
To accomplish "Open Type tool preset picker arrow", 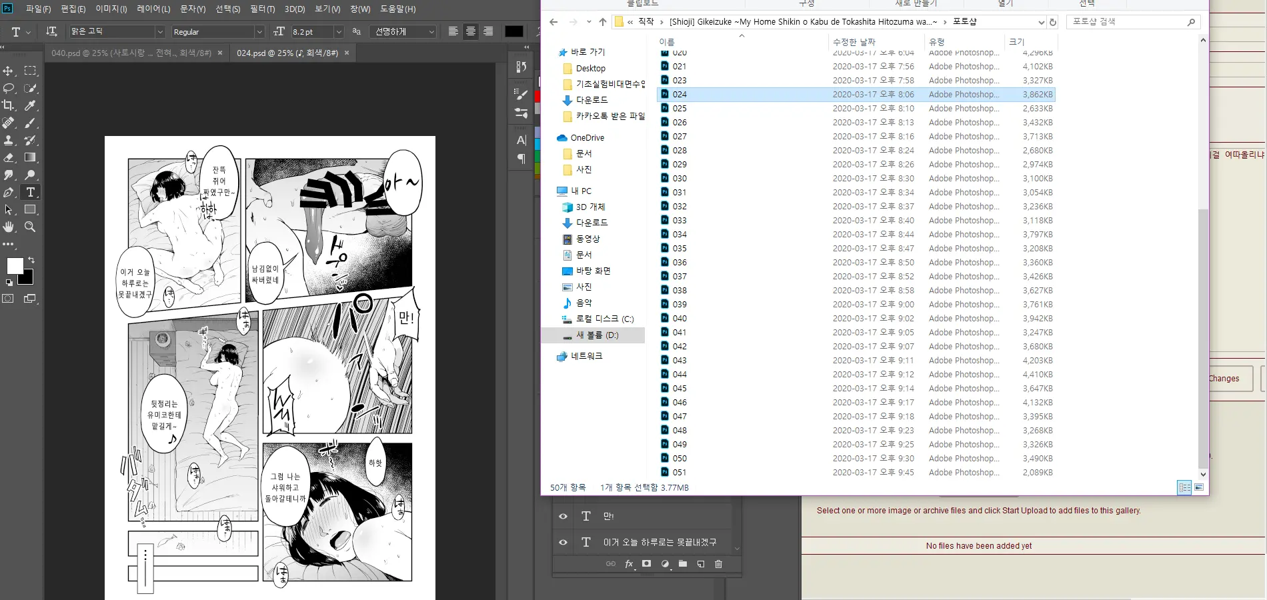I will pos(28,32).
